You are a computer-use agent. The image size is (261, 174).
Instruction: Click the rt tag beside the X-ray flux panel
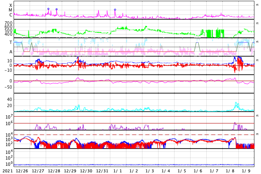tap(257, 5)
